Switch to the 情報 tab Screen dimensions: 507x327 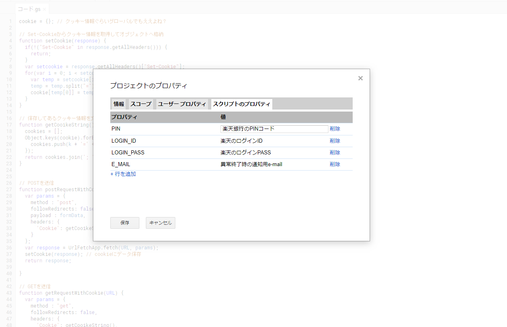119,104
